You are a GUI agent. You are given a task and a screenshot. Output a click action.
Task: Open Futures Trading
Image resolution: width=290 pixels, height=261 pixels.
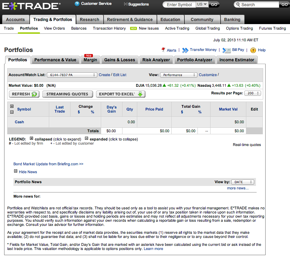pyautogui.click(x=272, y=29)
